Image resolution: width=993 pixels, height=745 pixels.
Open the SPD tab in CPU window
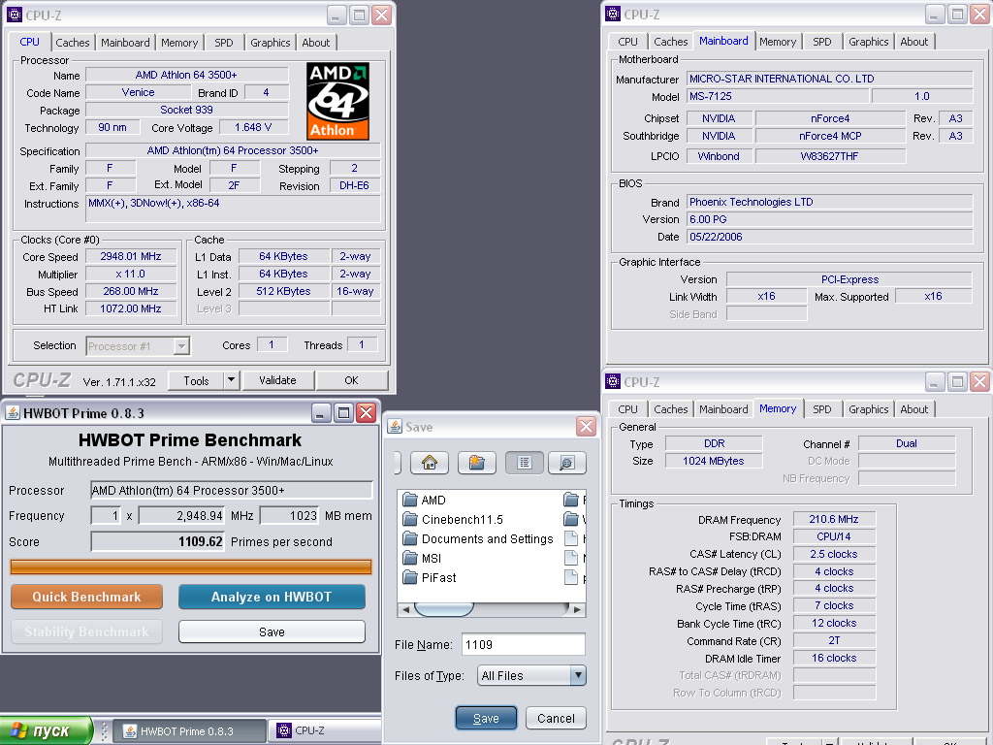pos(224,43)
